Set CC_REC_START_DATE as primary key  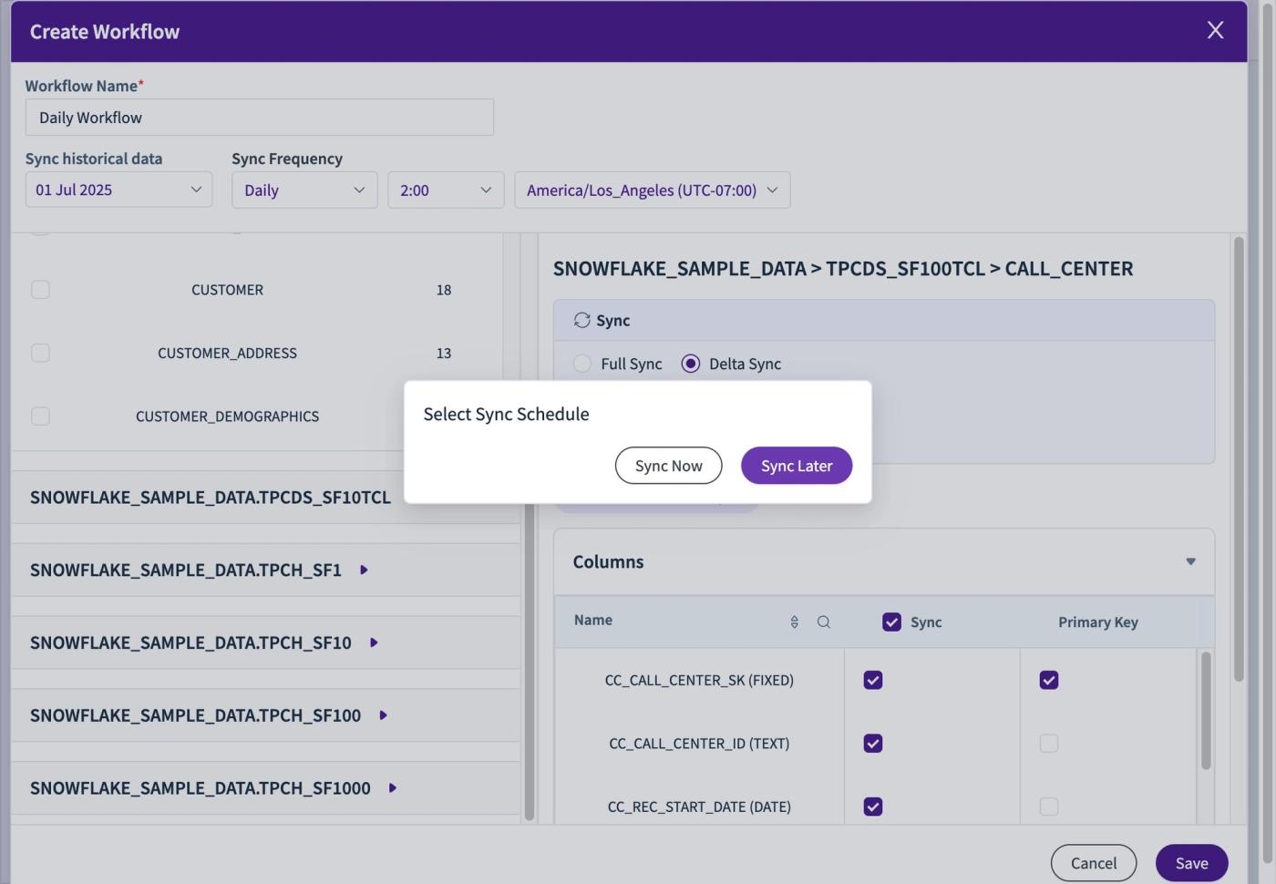[x=1049, y=807]
